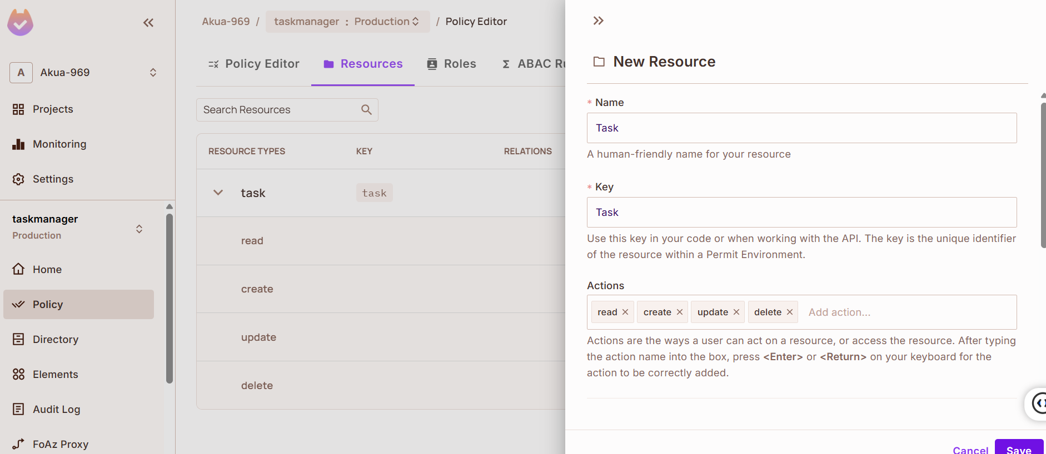Click the Search Resources field
1046x454 pixels.
(x=287, y=110)
